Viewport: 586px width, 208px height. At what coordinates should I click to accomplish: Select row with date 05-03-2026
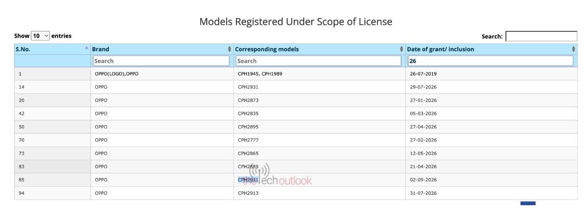point(295,113)
